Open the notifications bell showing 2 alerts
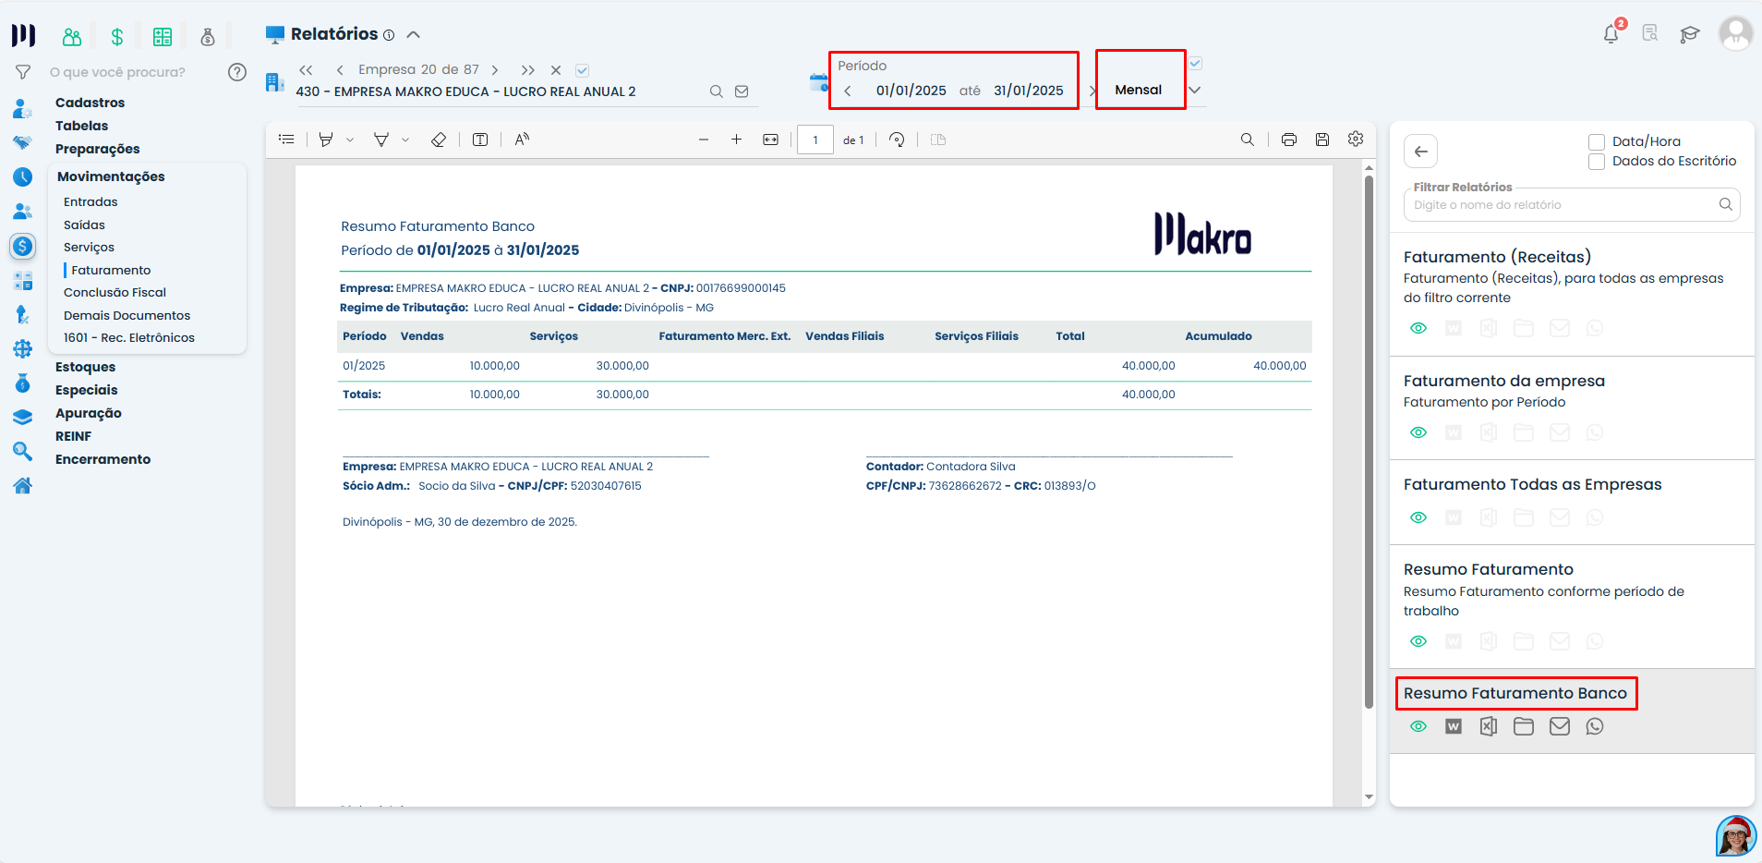 1611,31
